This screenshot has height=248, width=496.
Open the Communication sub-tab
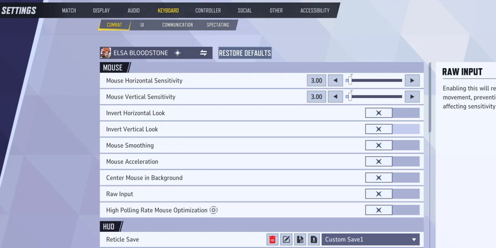coord(177,25)
